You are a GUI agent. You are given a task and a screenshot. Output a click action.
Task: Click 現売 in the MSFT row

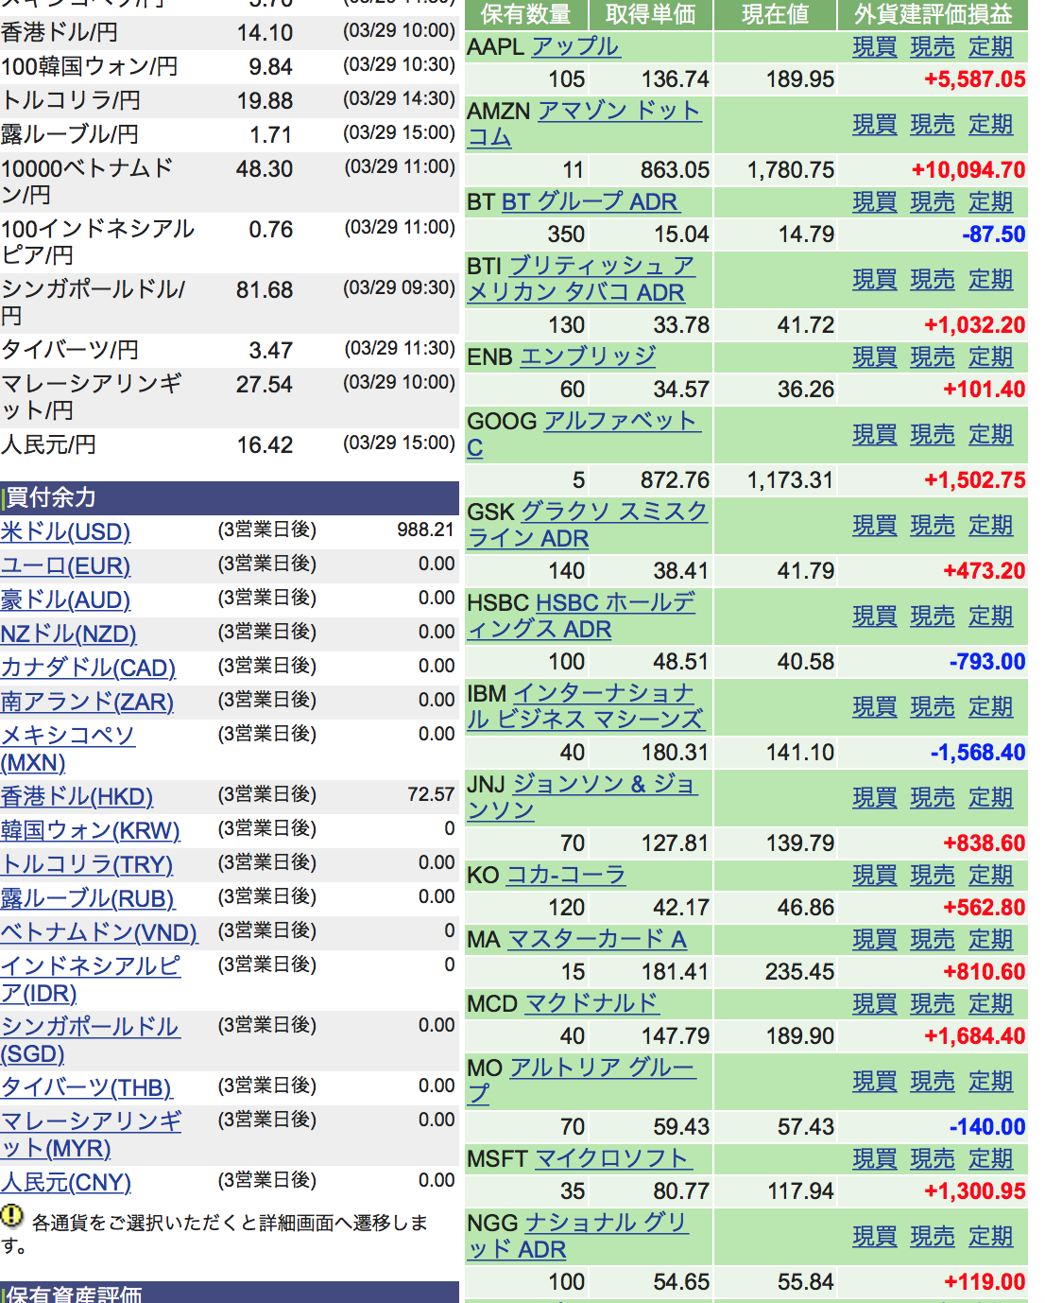click(x=933, y=1158)
